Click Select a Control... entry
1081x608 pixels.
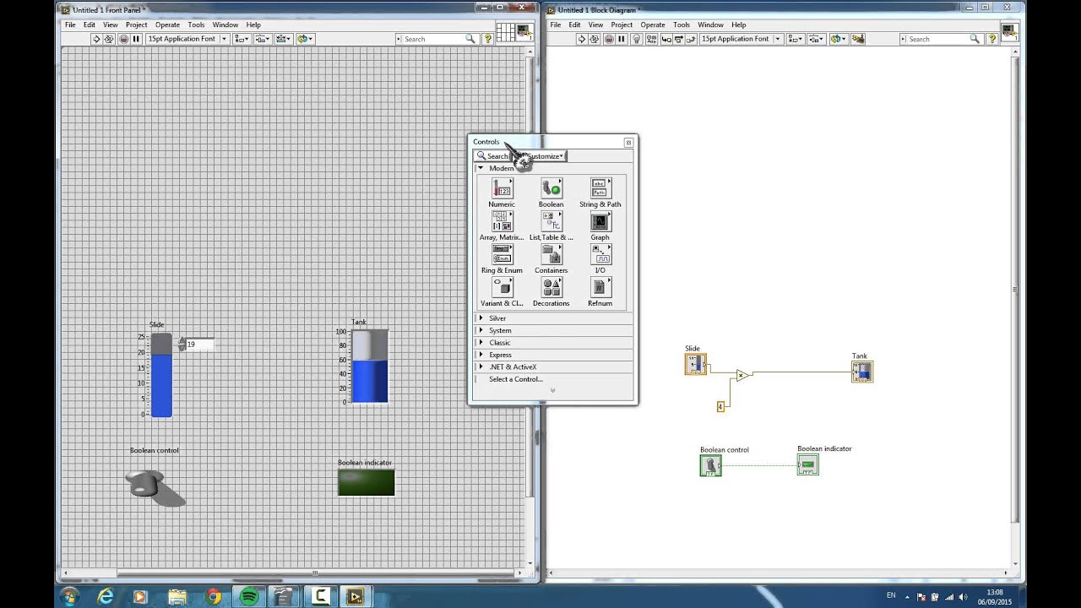click(x=515, y=379)
